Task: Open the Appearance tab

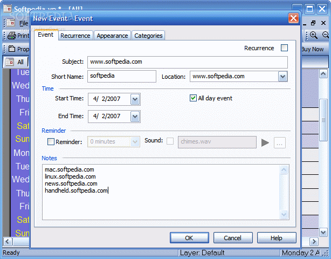Action: coord(112,36)
